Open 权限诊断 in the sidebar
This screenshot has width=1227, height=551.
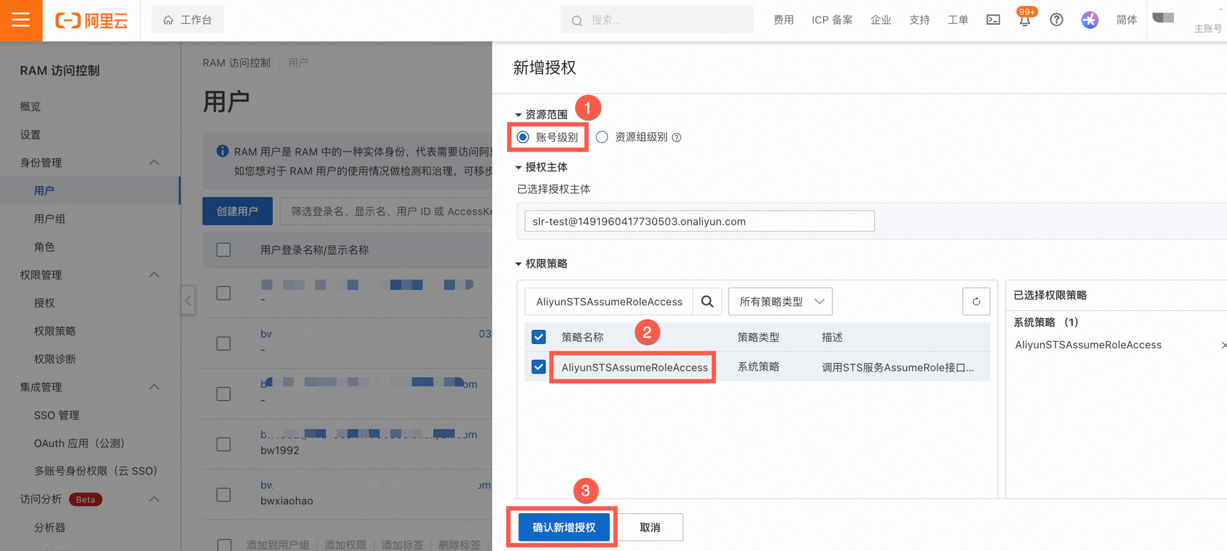55,359
